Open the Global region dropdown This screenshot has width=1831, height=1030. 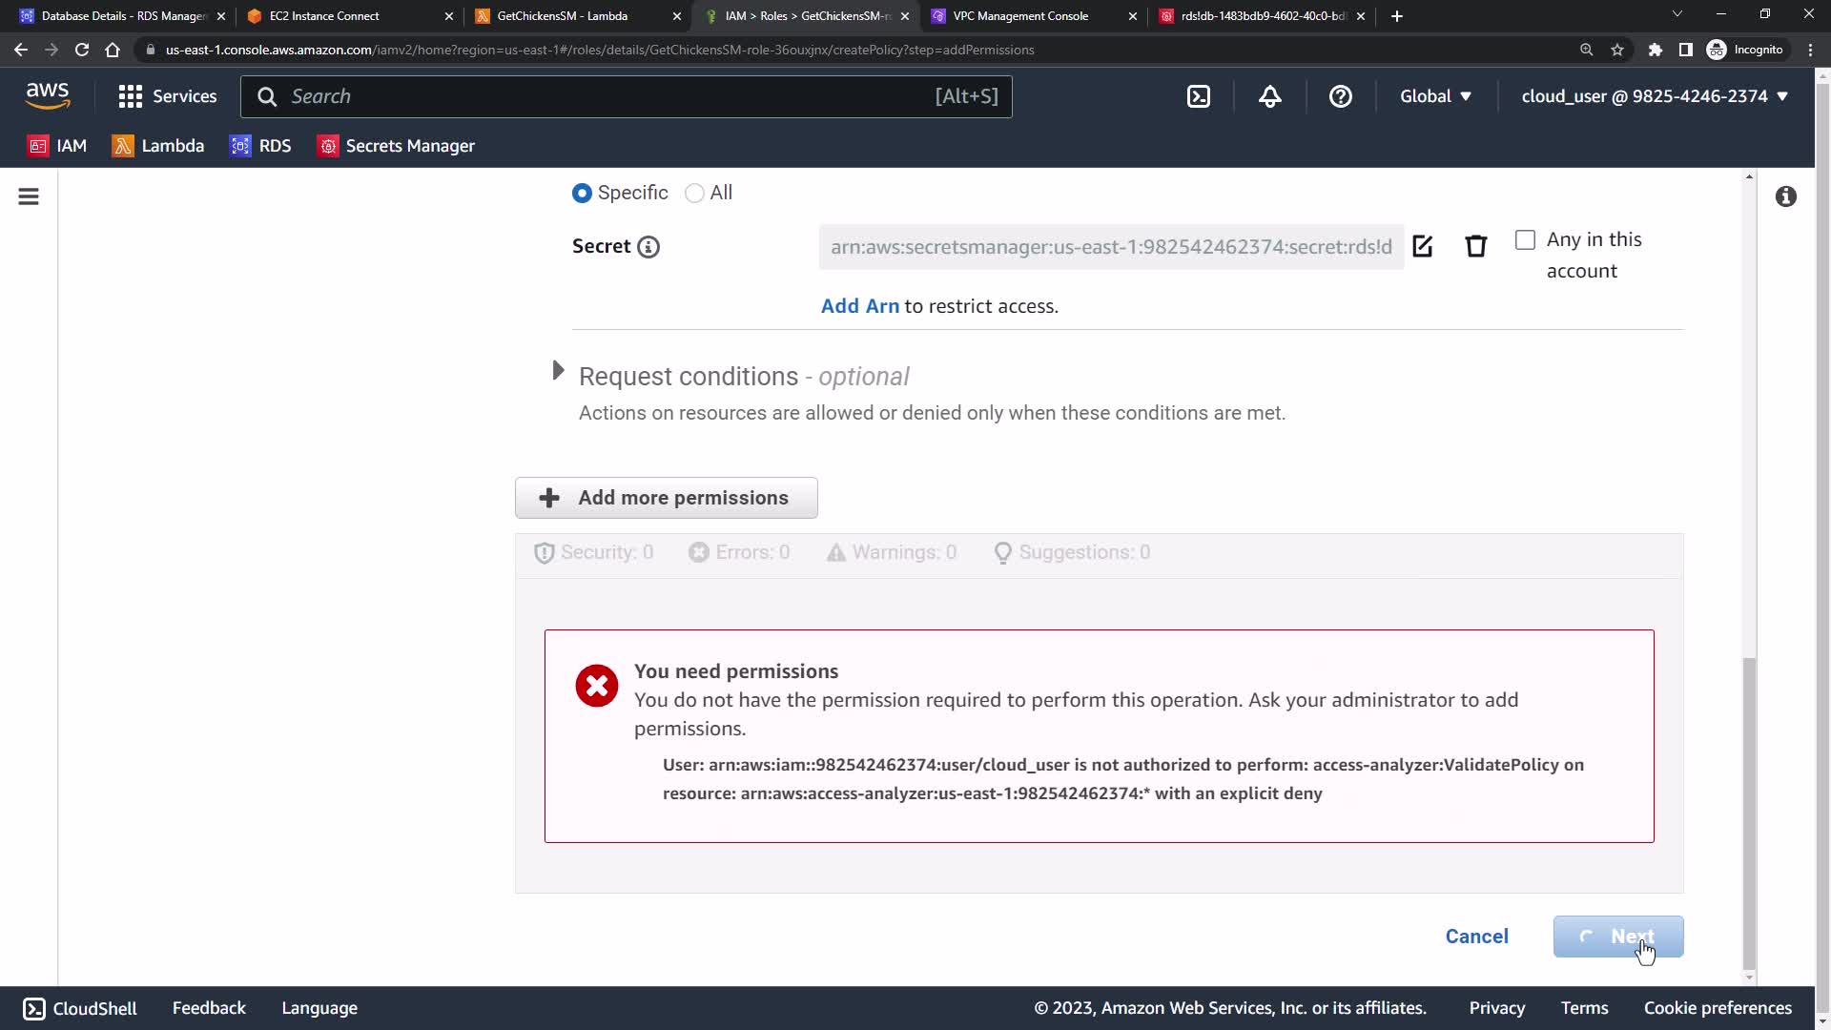point(1435,96)
